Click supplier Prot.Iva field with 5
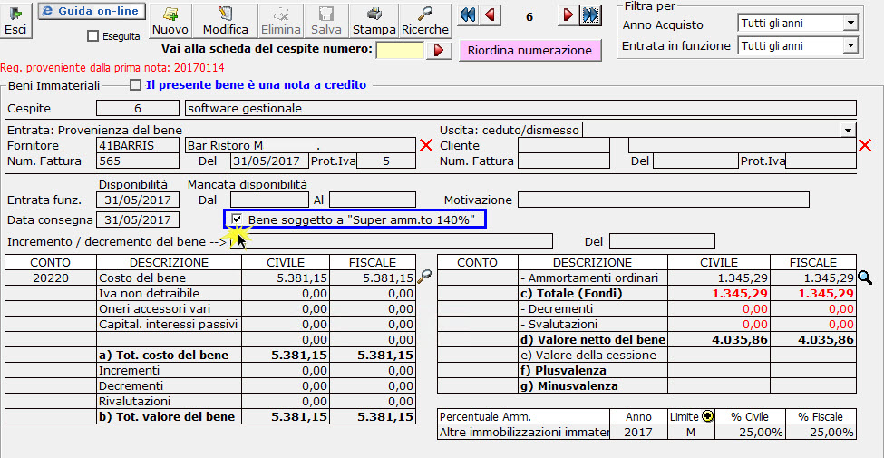The height and width of the screenshot is (458, 884). 385,161
